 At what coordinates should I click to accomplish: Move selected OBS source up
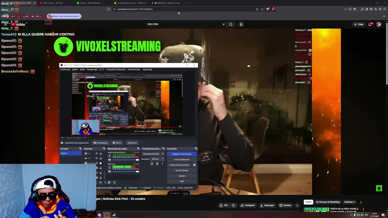pos(100,182)
